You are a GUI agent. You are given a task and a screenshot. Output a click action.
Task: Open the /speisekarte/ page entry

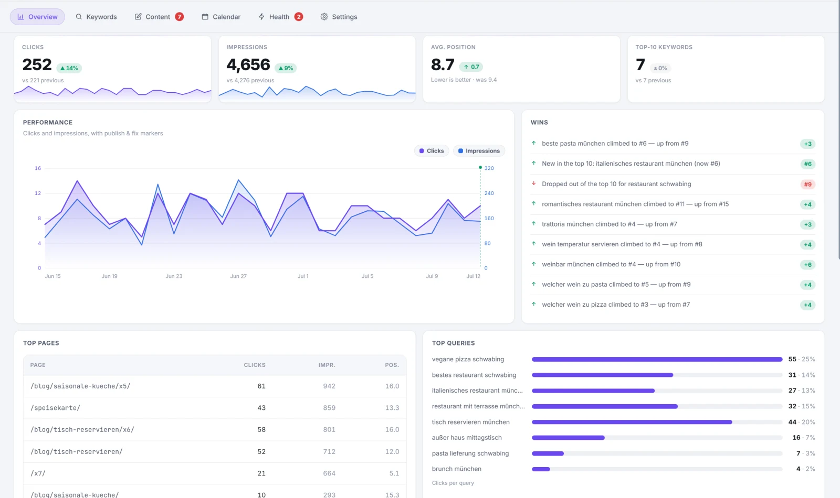click(215, 408)
